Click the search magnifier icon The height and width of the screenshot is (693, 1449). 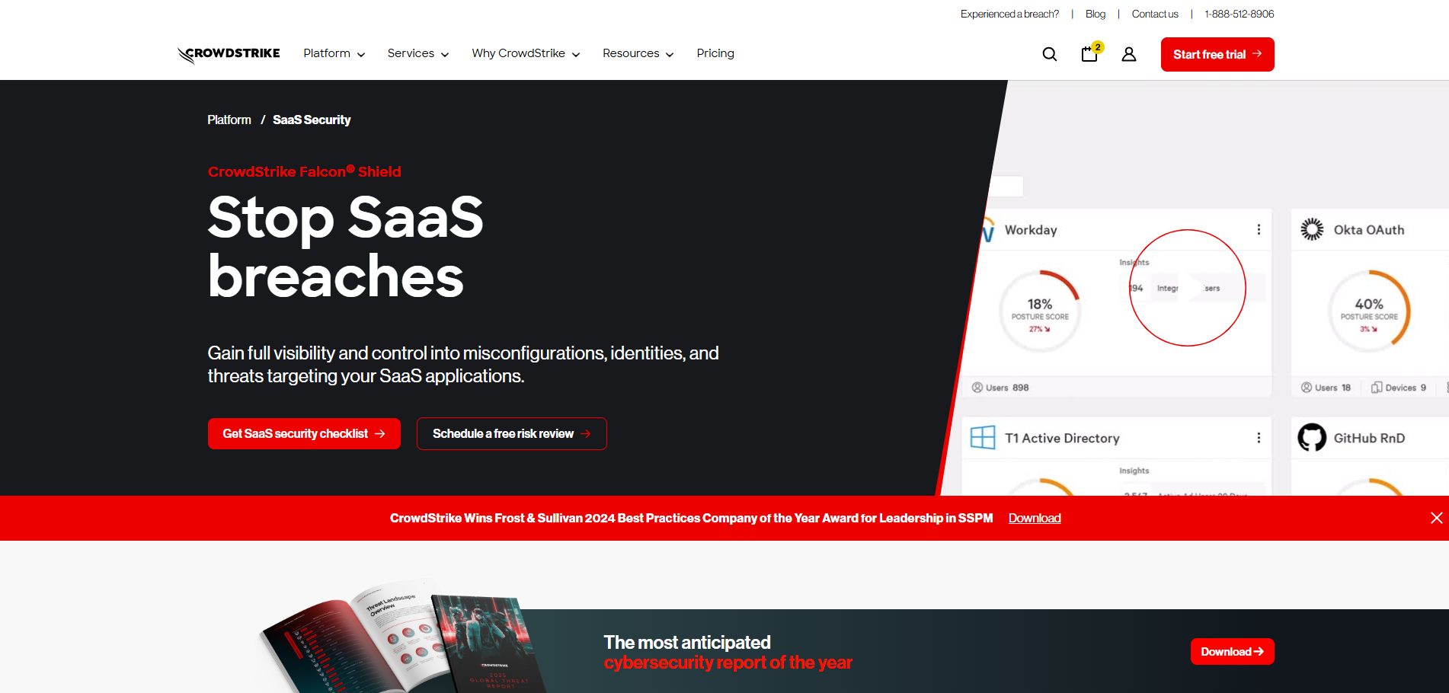point(1049,54)
